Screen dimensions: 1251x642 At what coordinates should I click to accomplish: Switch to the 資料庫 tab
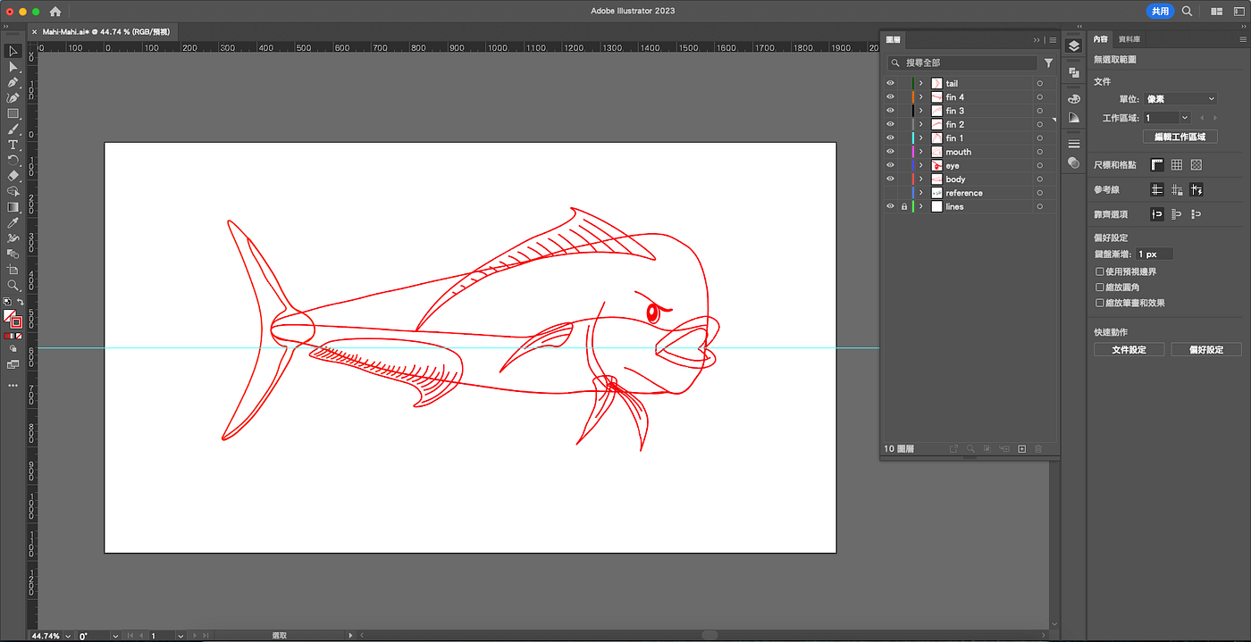1129,39
